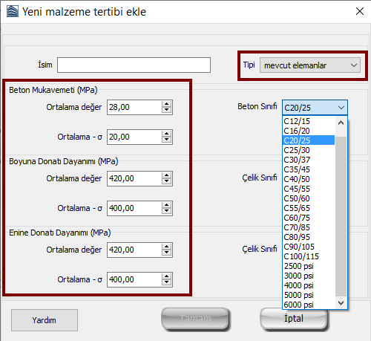This screenshot has height=341, width=371.
Task: Click the building app icon in title bar
Action: pos(13,11)
